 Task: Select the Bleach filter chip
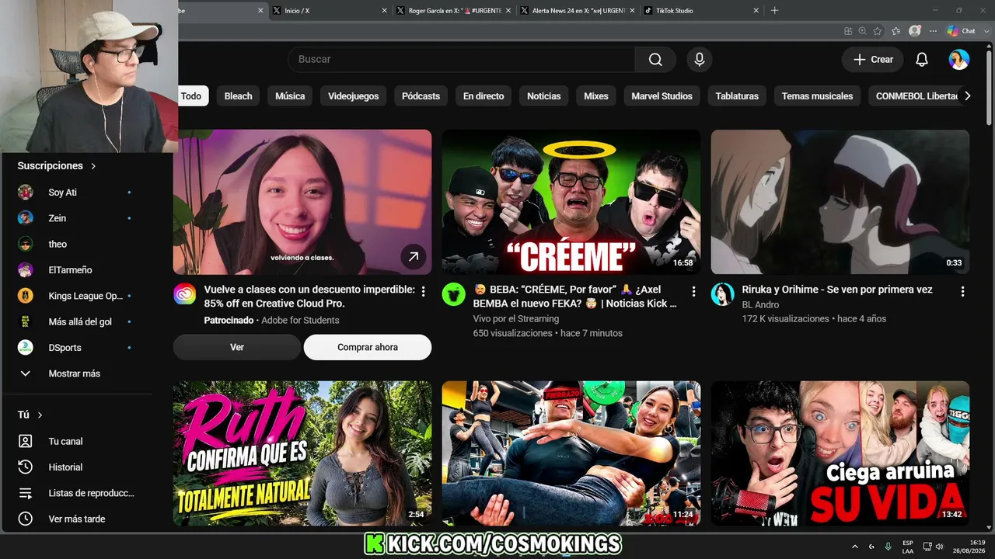coord(239,96)
